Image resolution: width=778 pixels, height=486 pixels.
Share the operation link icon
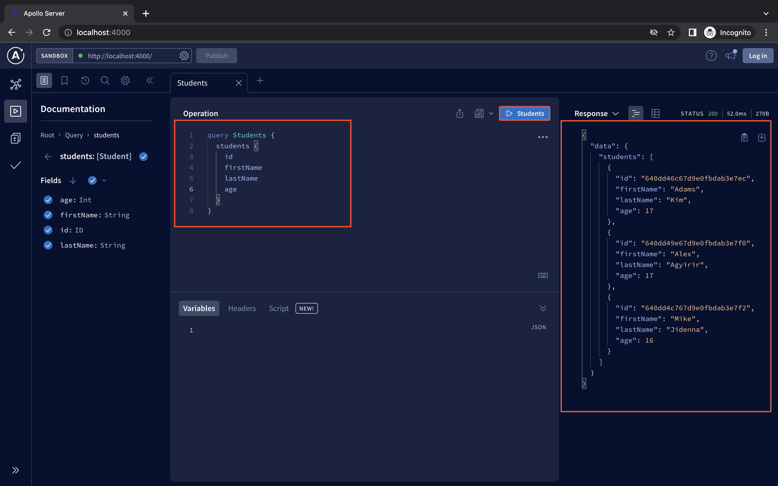(460, 113)
